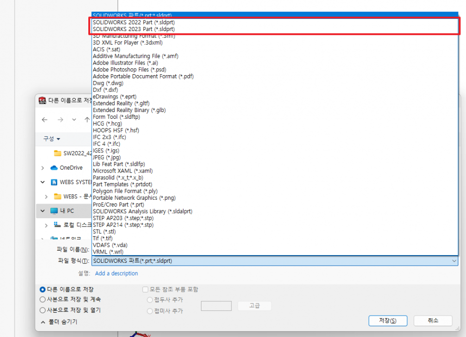
Task: Choose Dxf (*.dxf) format
Action: 275,90
